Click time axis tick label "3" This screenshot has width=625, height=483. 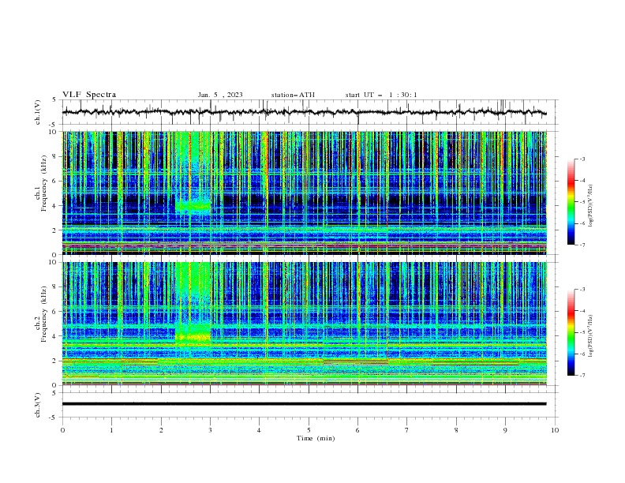pos(210,430)
